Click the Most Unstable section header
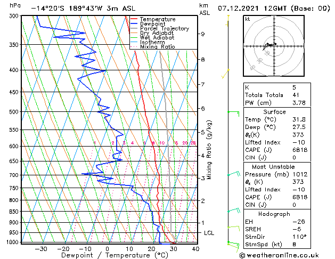Screen dimensions: 335x259 pos(273,167)
